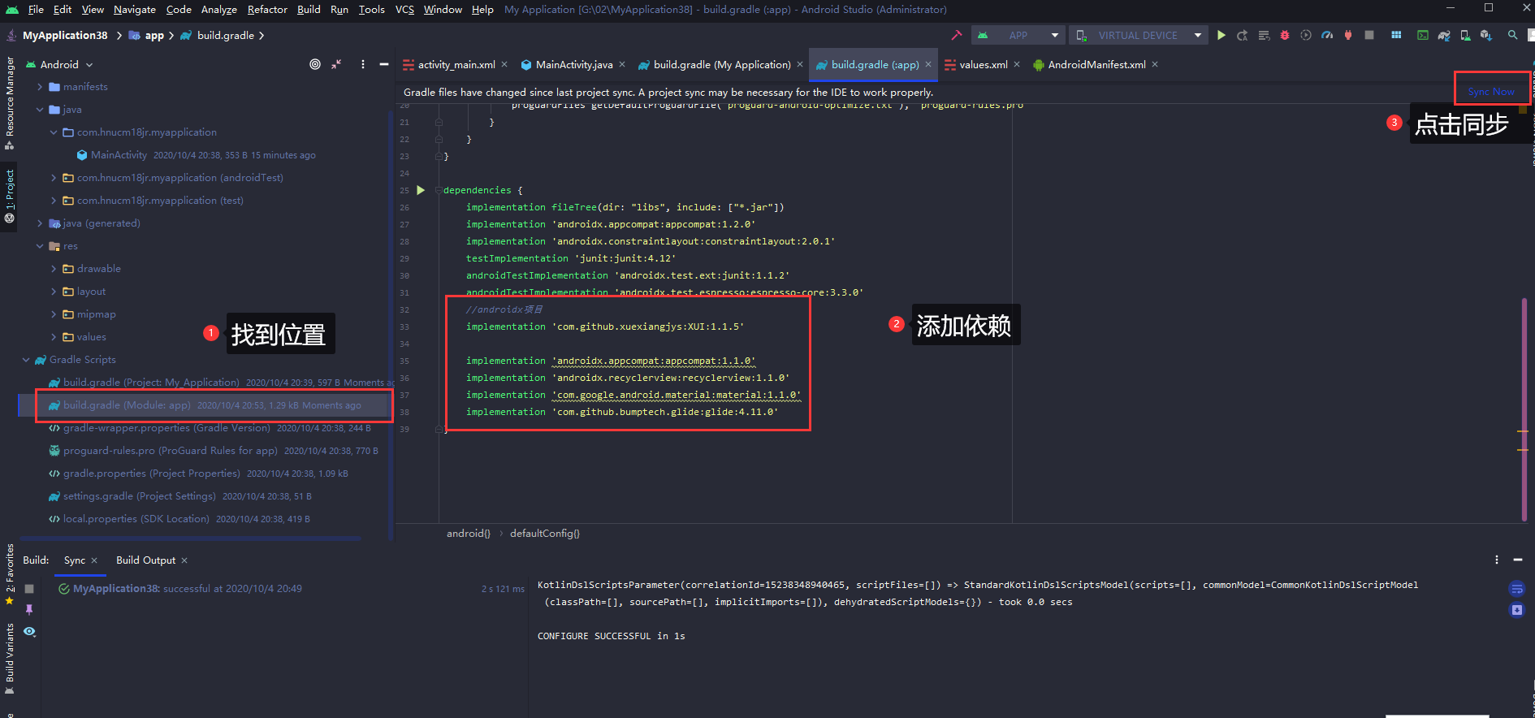This screenshot has width=1535, height=718.
Task: Click the Search Everywhere magnifier icon
Action: click(1512, 35)
